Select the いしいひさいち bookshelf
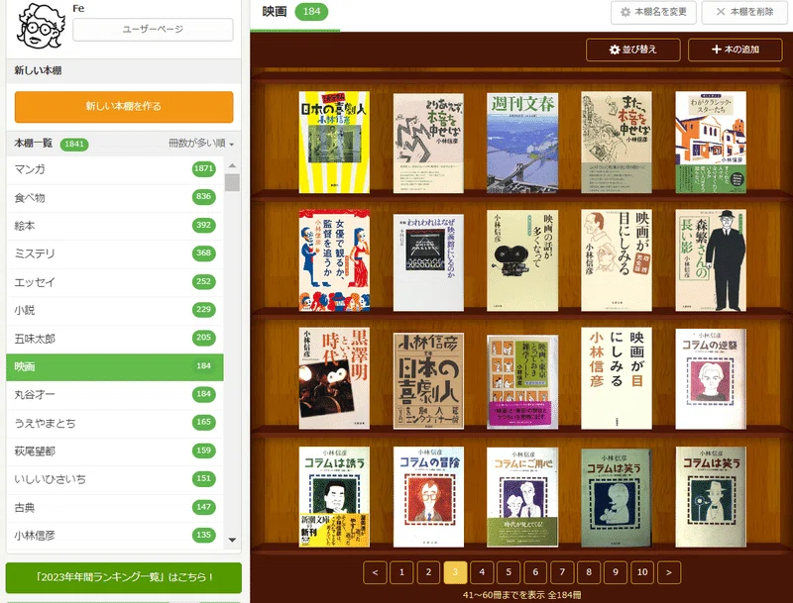 [x=115, y=479]
